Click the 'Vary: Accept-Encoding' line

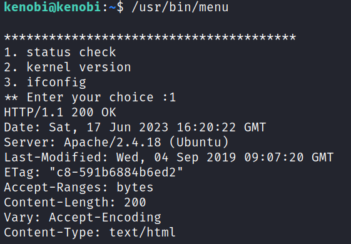[x=83, y=217]
